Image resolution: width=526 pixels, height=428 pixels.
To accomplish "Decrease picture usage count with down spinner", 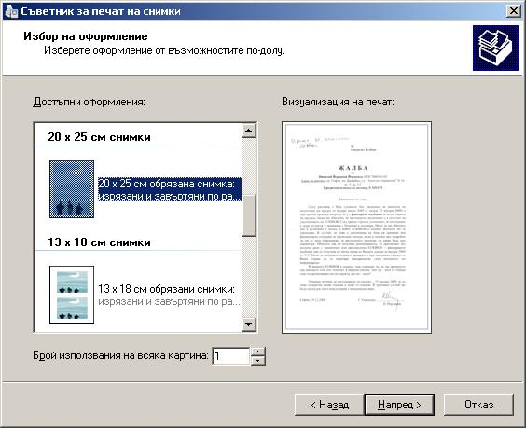I will click(258, 361).
